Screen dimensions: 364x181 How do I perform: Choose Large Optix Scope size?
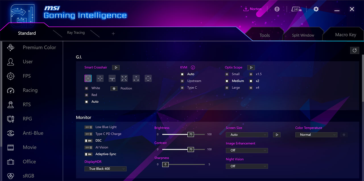coord(227,88)
